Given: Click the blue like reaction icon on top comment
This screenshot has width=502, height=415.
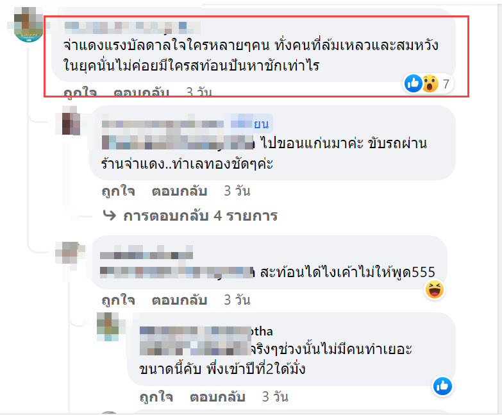Looking at the screenshot, I should 414,83.
